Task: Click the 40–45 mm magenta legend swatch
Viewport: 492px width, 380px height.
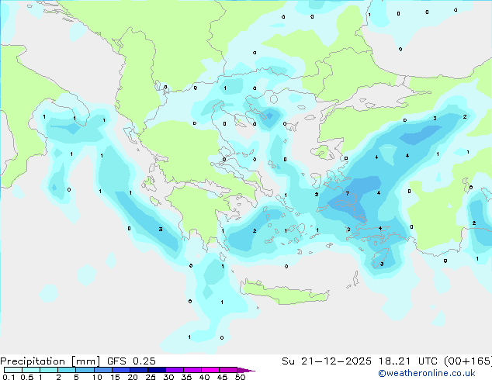Action: point(210,370)
